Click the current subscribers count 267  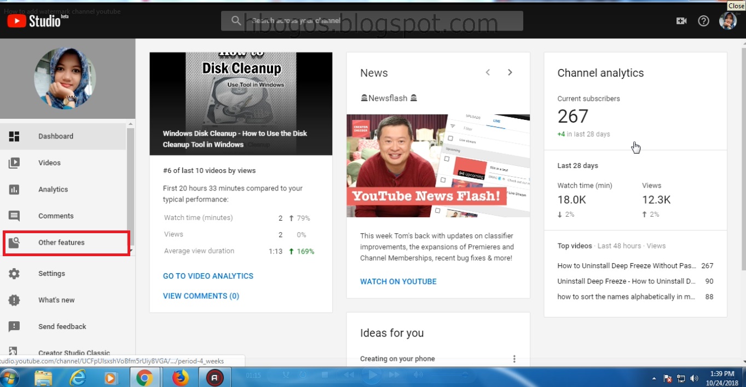(573, 116)
